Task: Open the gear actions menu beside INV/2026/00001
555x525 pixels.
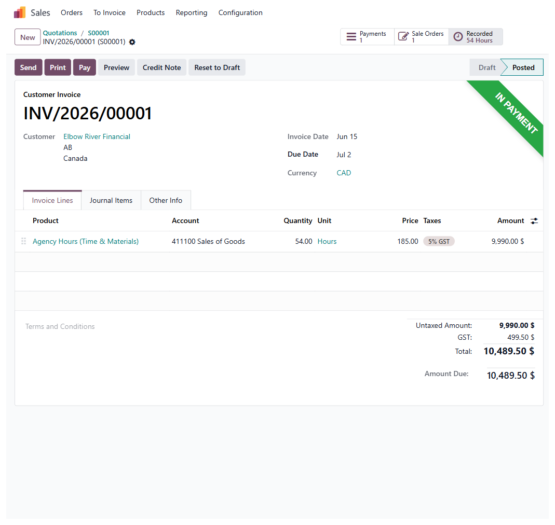Action: [132, 42]
